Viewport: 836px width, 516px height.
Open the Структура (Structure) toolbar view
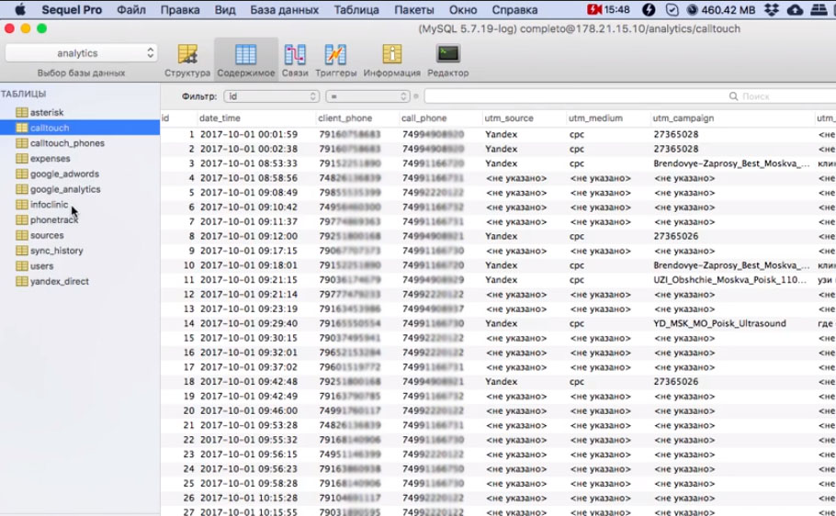(x=187, y=61)
